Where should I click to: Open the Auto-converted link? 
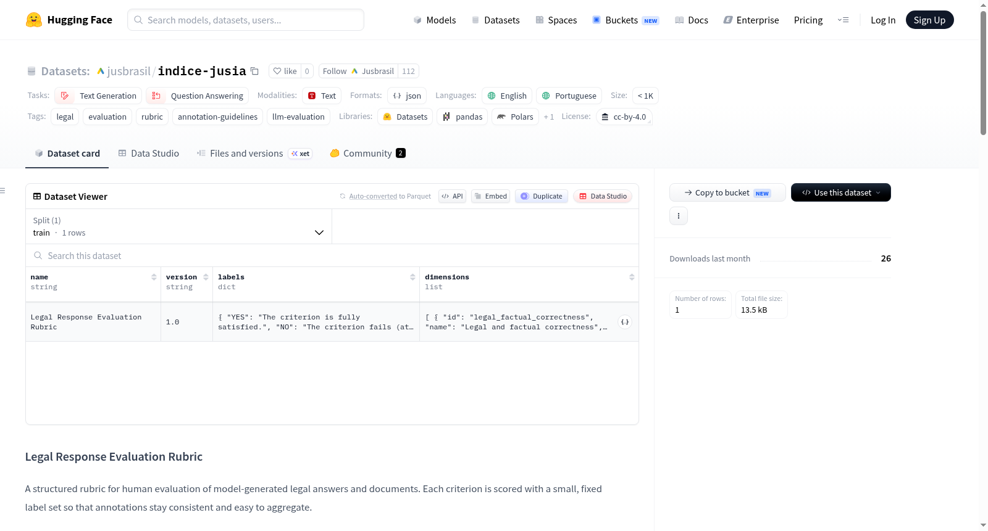click(373, 196)
